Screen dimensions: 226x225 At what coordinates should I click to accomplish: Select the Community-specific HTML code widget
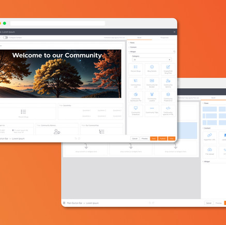pos(168,110)
